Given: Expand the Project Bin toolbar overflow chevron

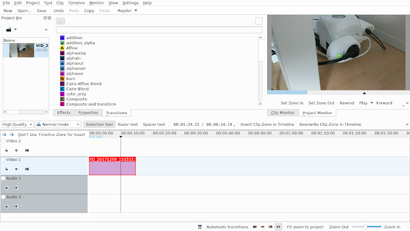Looking at the screenshot, I should pyautogui.click(x=46, y=30).
